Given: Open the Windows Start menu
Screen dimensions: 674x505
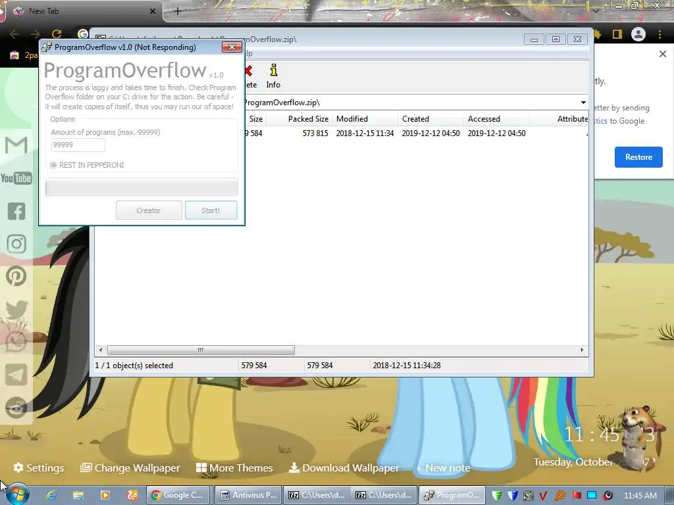Looking at the screenshot, I should tap(17, 494).
